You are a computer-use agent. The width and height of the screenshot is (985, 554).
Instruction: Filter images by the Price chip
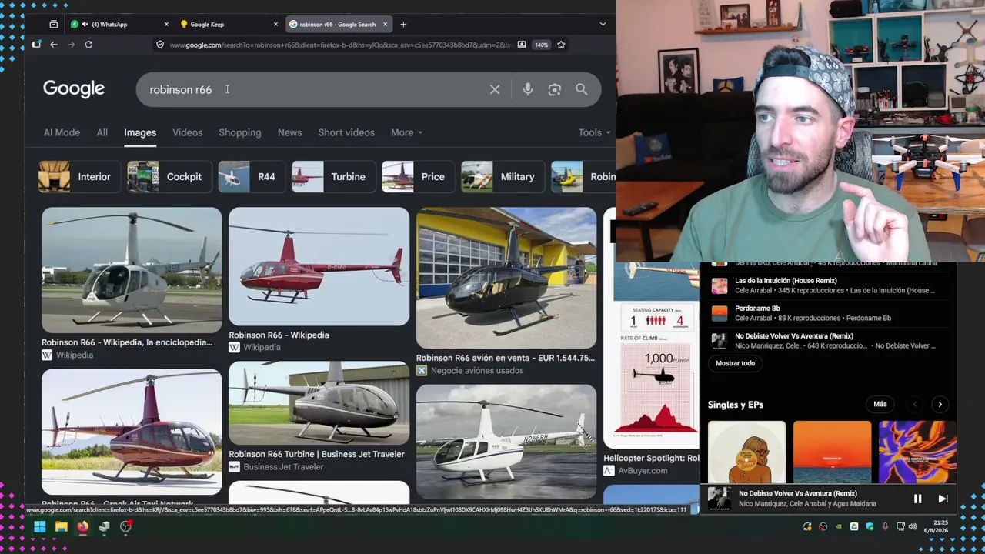(x=417, y=177)
